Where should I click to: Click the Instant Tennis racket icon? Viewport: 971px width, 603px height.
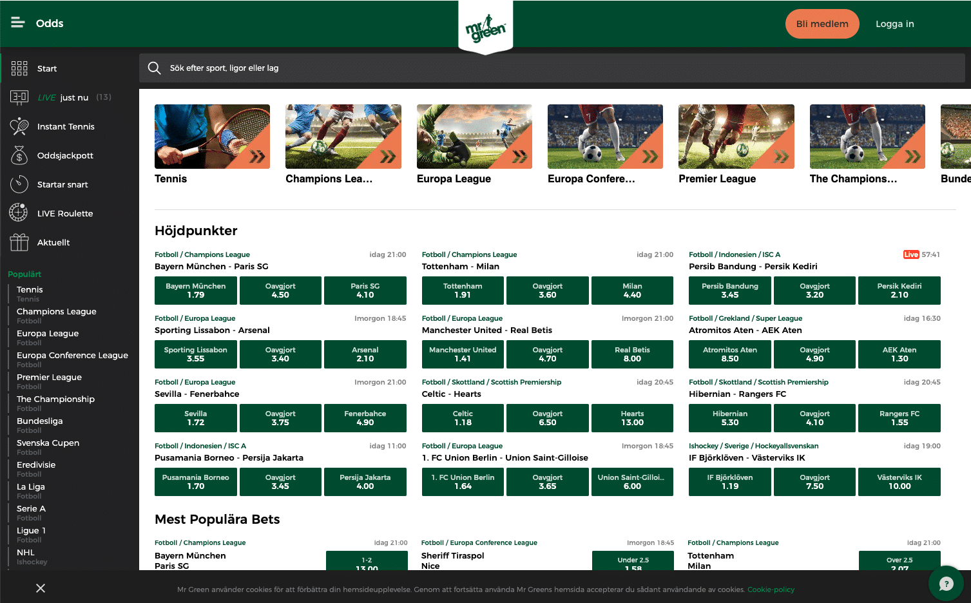pos(19,126)
